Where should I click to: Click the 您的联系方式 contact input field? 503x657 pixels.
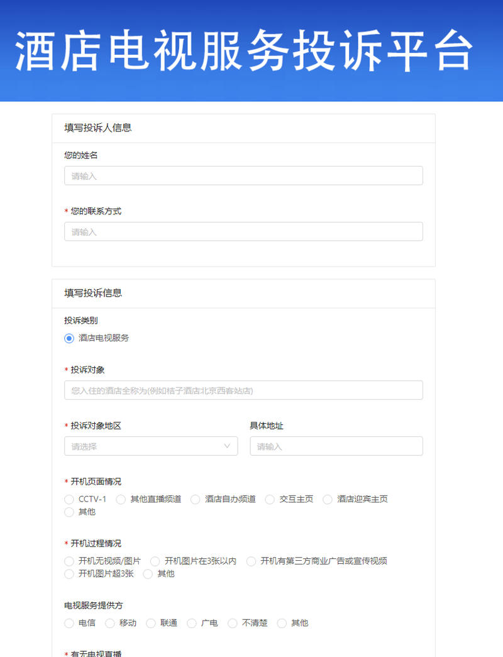point(243,232)
